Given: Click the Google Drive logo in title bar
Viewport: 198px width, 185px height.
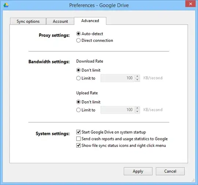Looking at the screenshot, I should [6, 5].
